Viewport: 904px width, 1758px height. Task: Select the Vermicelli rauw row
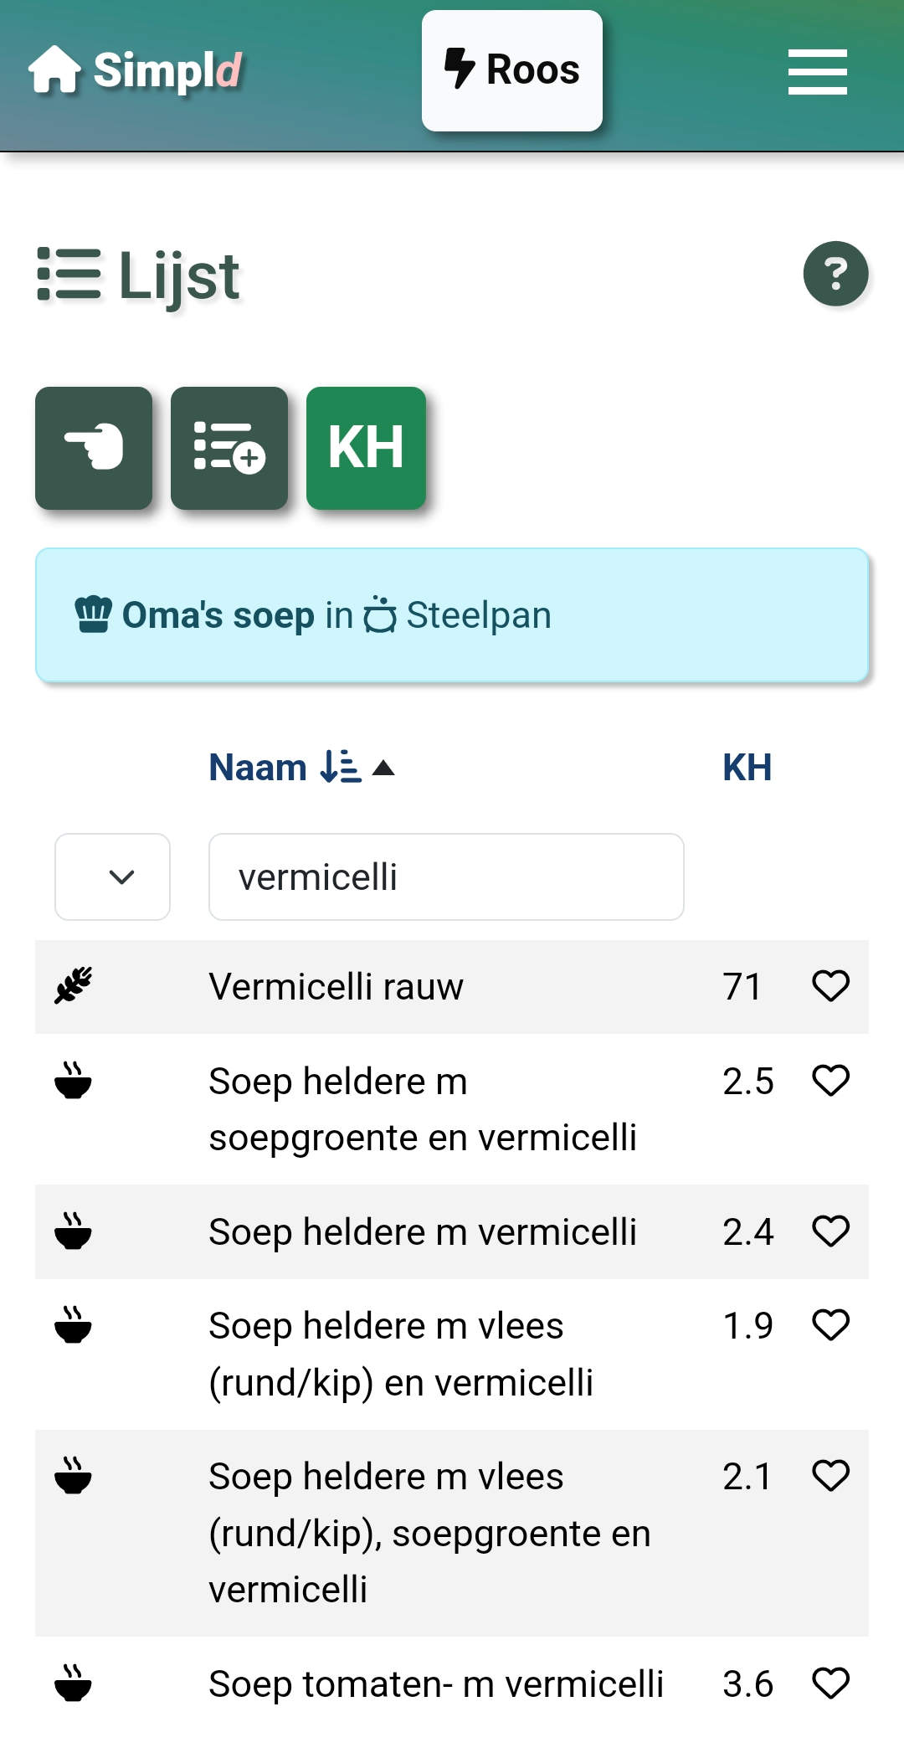tap(452, 986)
